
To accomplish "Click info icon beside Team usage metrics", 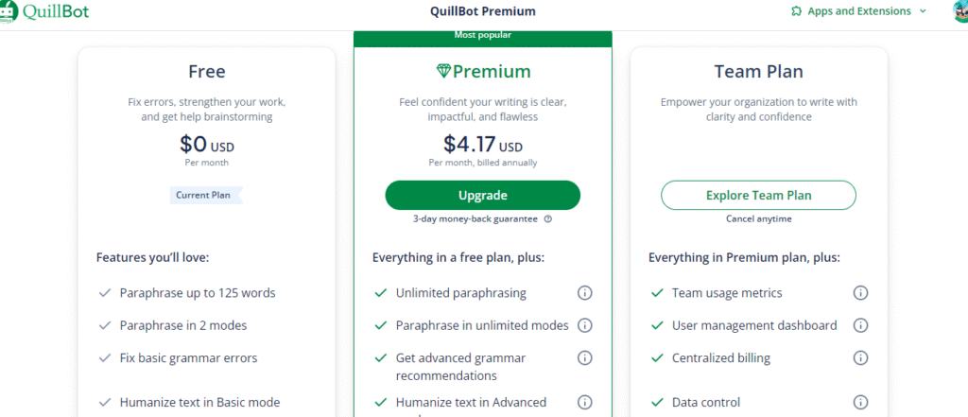I will 860,293.
